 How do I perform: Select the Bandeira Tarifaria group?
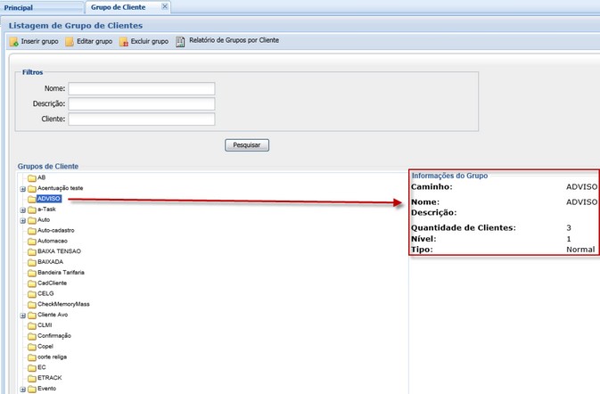(x=61, y=272)
